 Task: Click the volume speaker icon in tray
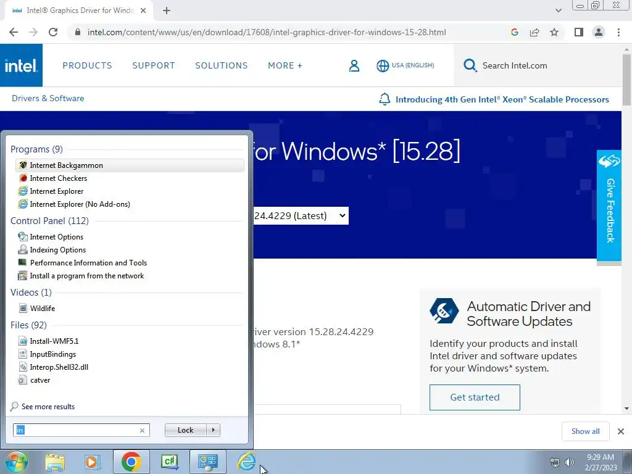pyautogui.click(x=570, y=462)
